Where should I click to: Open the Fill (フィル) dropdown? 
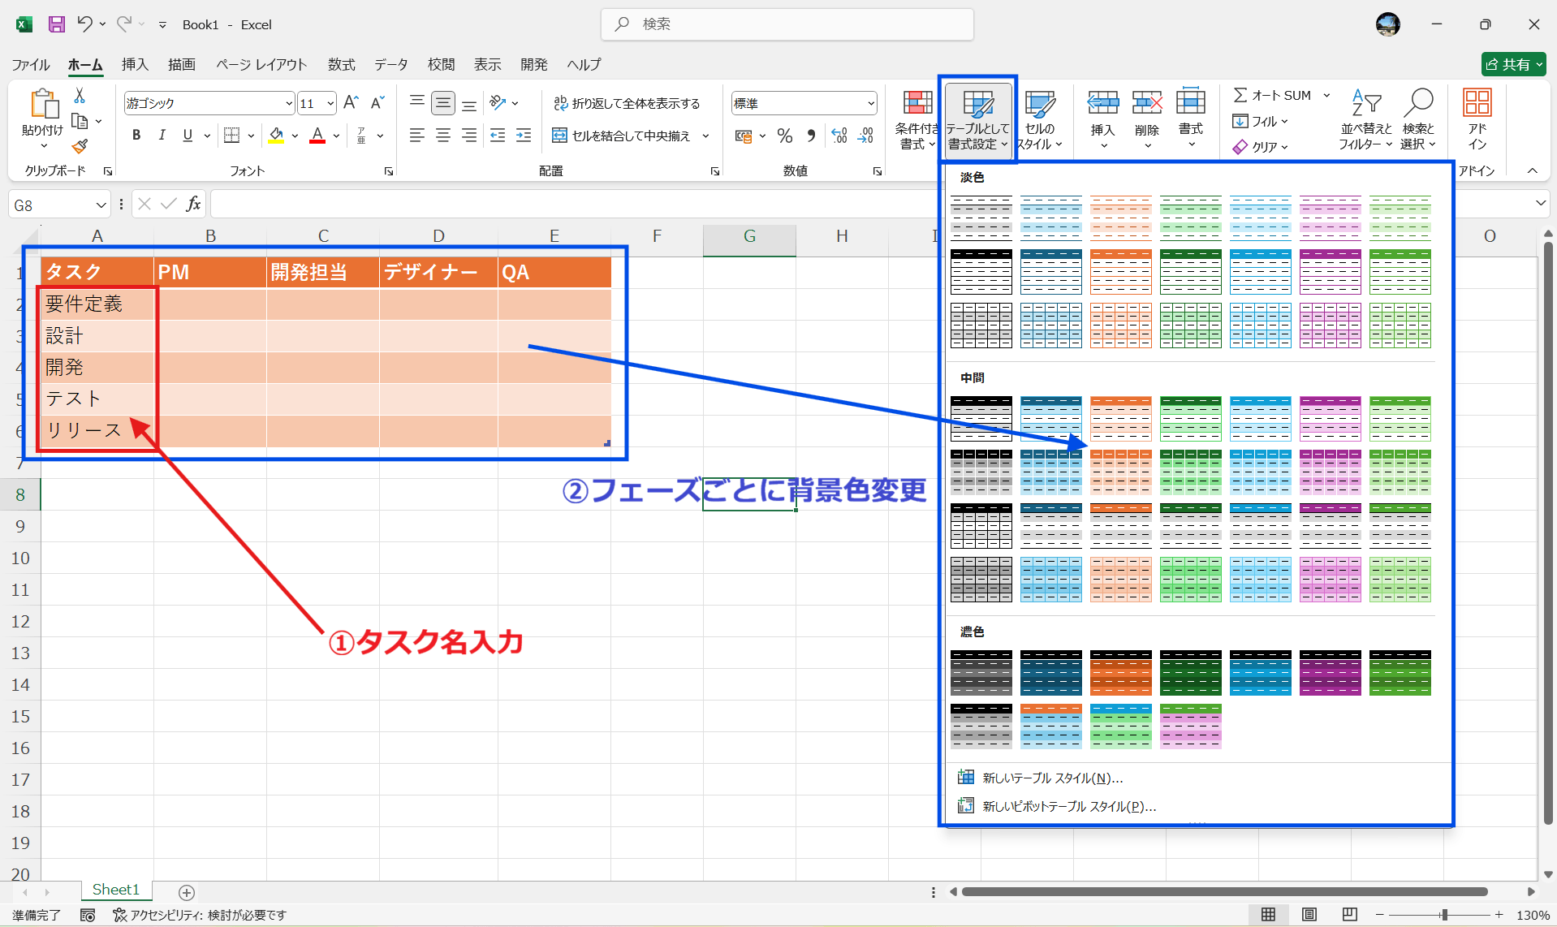(1261, 121)
